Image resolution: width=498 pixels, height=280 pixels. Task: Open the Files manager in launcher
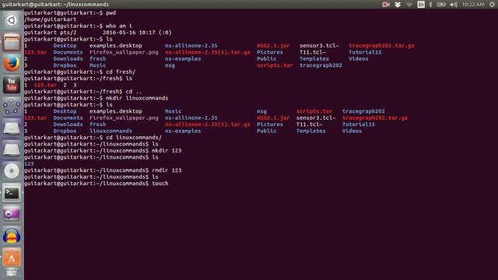pyautogui.click(x=12, y=42)
